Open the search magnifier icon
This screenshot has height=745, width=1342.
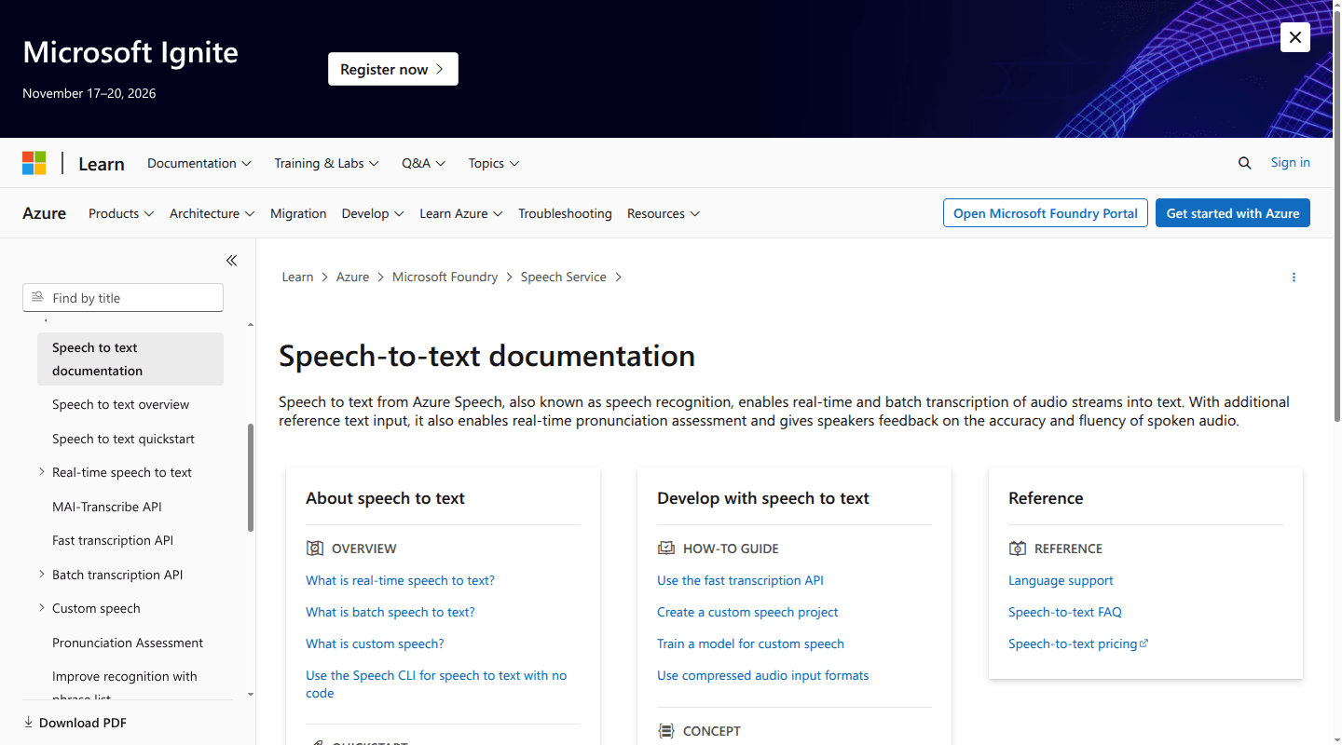(1244, 163)
